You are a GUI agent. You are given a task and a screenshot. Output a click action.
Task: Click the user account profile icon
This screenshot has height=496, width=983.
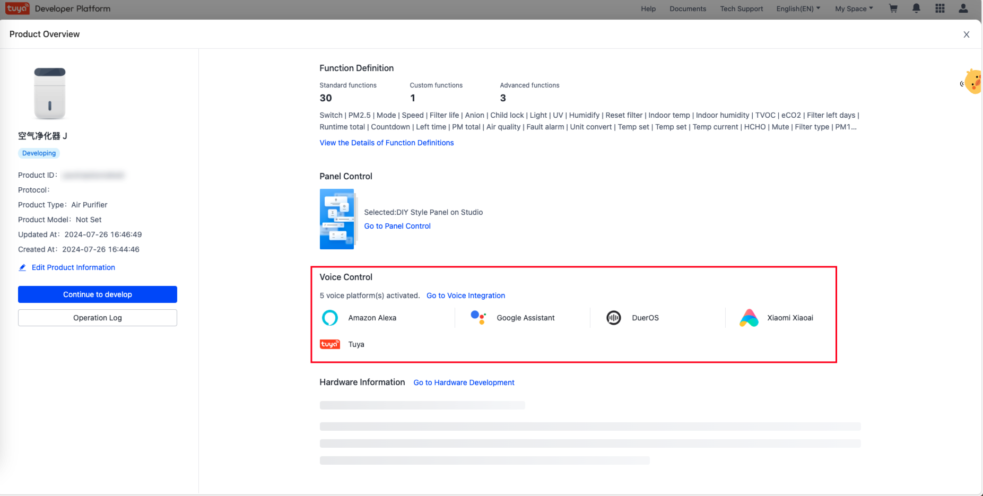click(963, 8)
